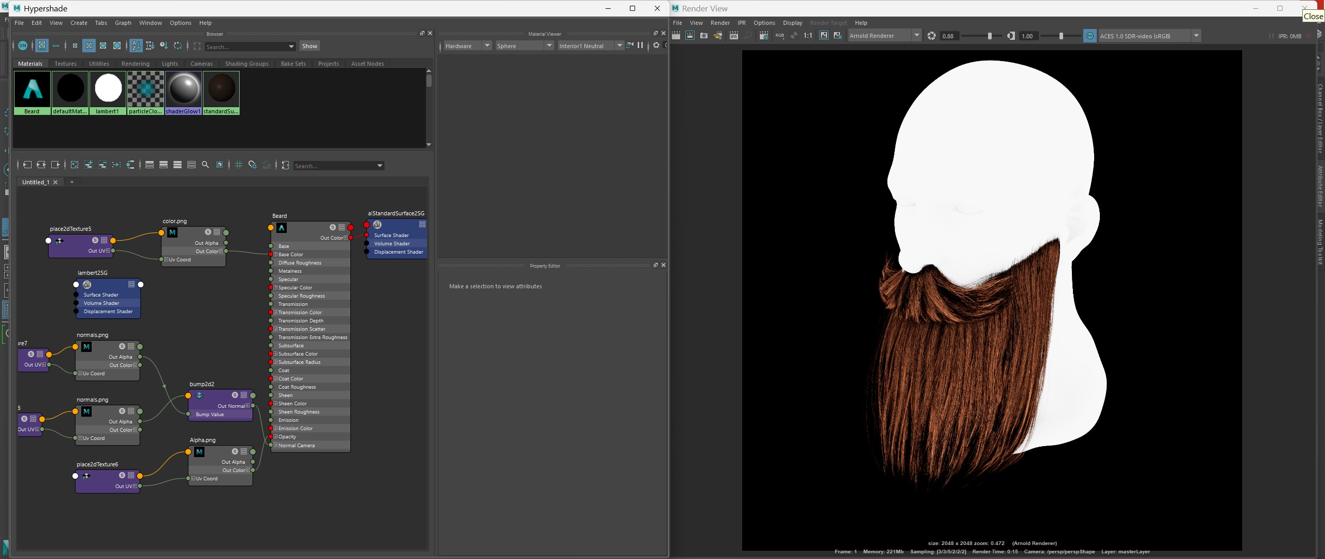1325x559 pixels.
Task: Click the Input and output connections icon
Action: click(x=41, y=165)
